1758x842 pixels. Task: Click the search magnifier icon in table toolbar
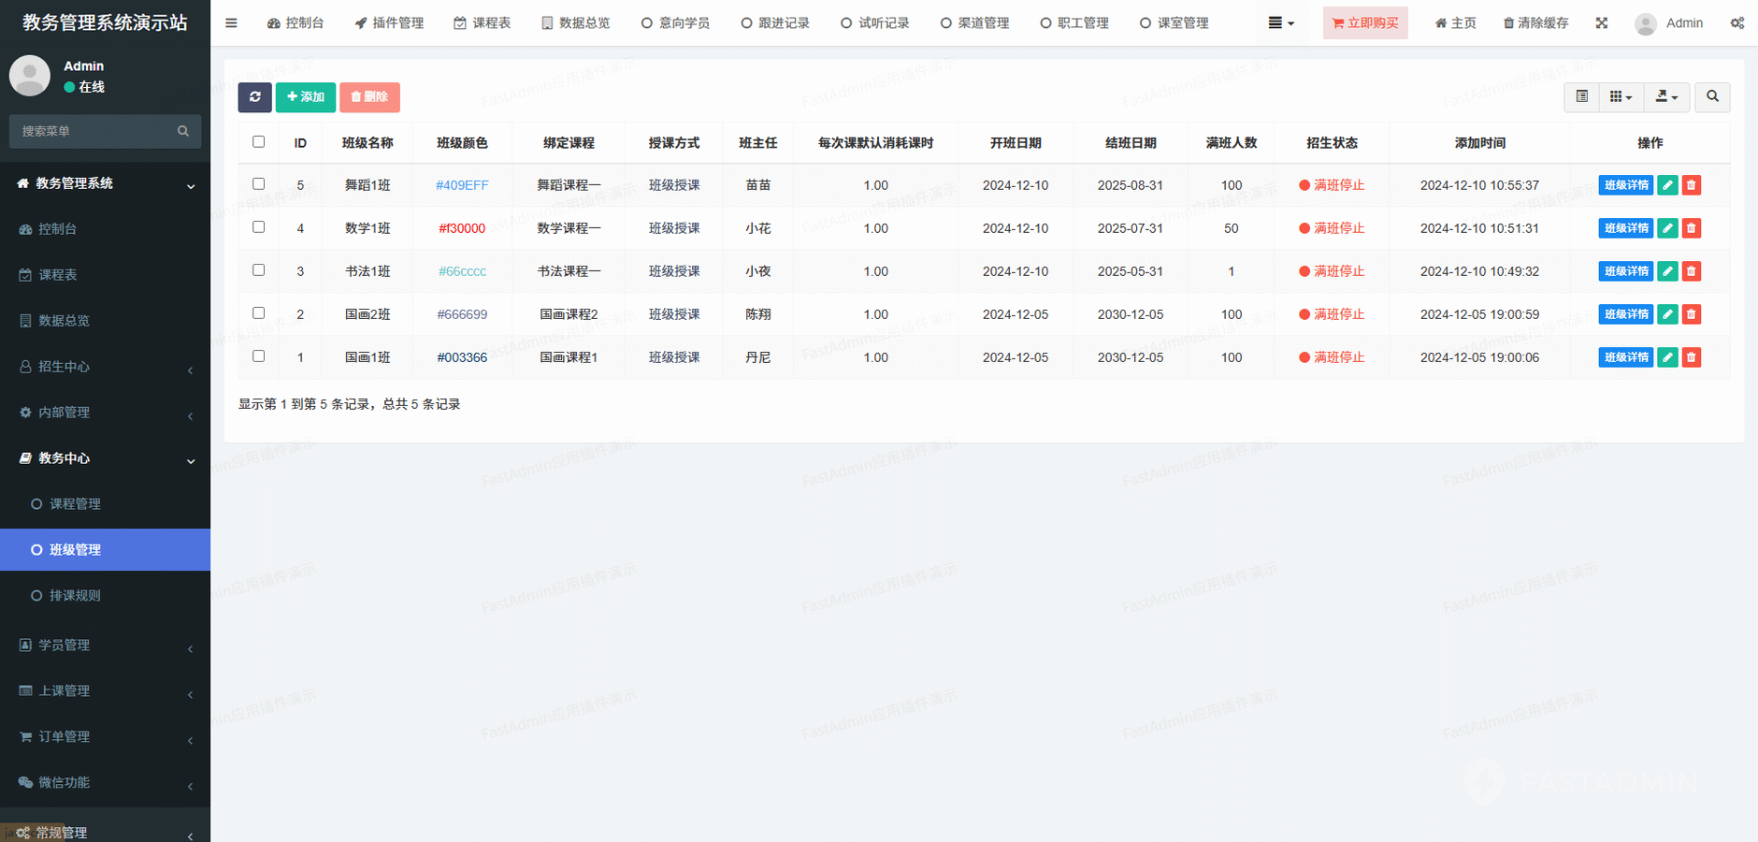click(x=1712, y=97)
